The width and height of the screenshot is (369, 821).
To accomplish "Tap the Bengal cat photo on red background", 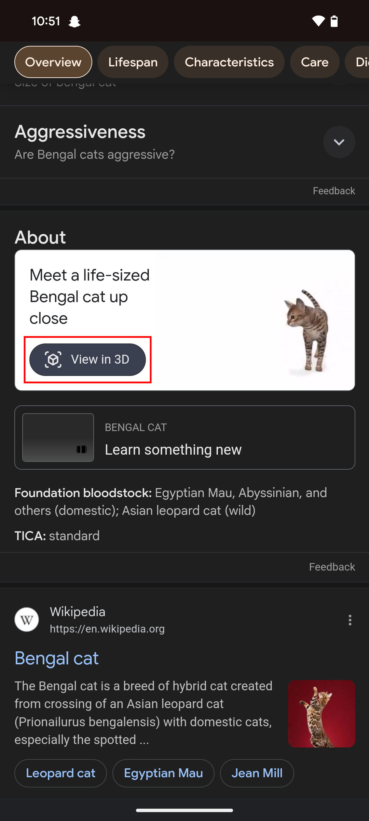I will coord(322,714).
